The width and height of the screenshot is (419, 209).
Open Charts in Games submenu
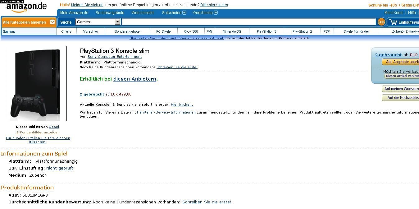pos(66,31)
